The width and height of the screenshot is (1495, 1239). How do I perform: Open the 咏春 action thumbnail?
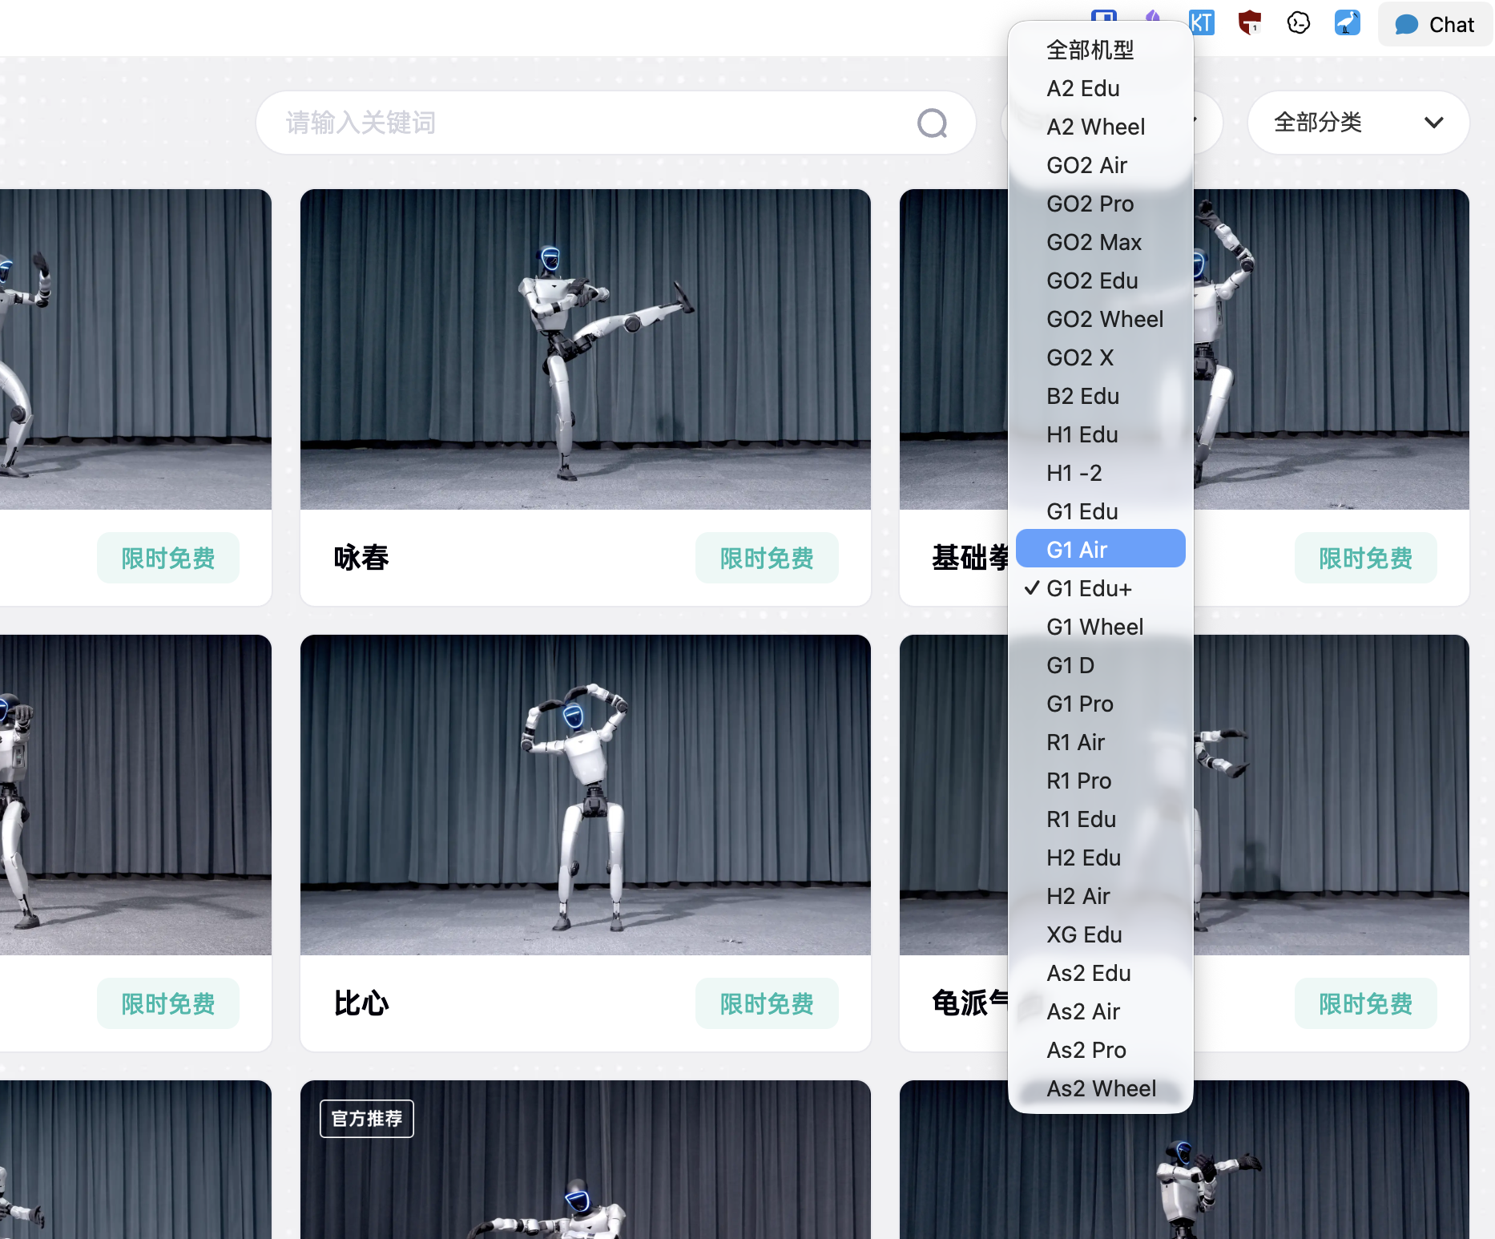585,349
